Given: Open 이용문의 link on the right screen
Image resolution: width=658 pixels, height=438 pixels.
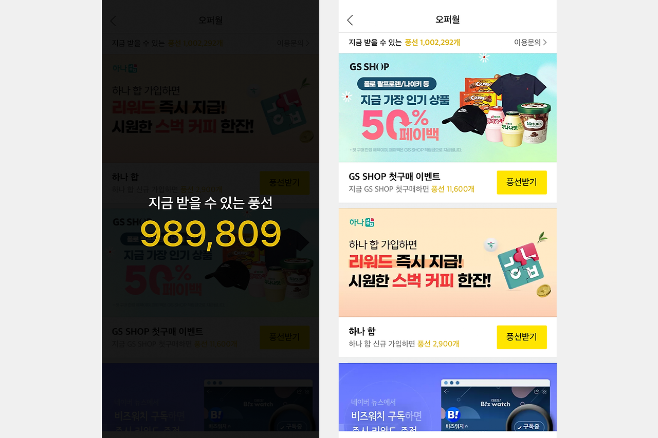Looking at the screenshot, I should 530,43.
